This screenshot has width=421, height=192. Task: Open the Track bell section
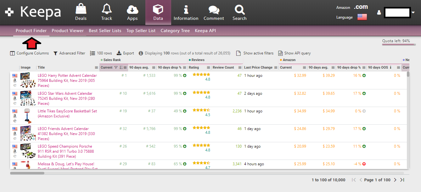click(107, 12)
